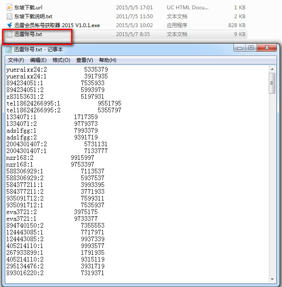
Task: Click the line yueraixx24:2
Action: [27, 70]
